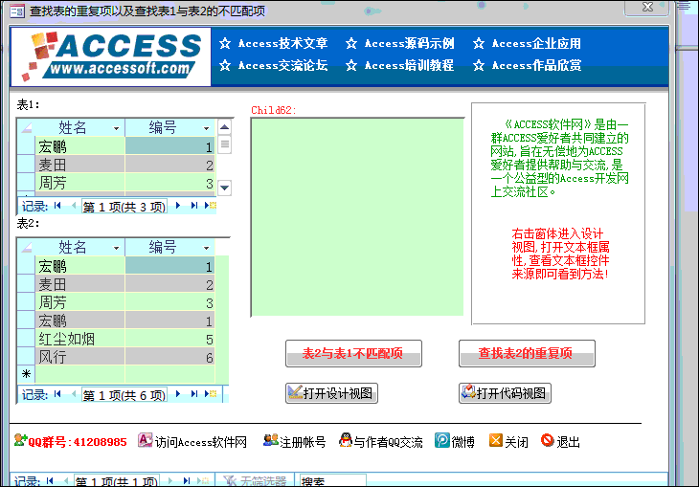Click the 关闭 button
The height and width of the screenshot is (487, 699).
[x=508, y=441]
